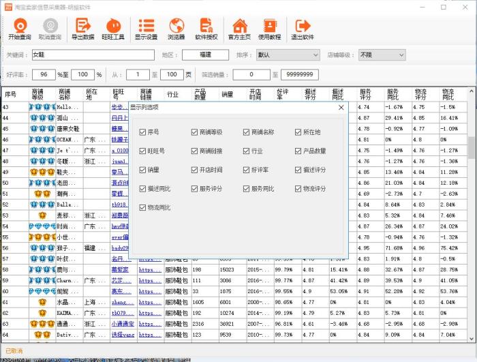Image resolution: width=477 pixels, height=362 pixels.
Task: Click crown level icons in row 63
Action: 42,324
